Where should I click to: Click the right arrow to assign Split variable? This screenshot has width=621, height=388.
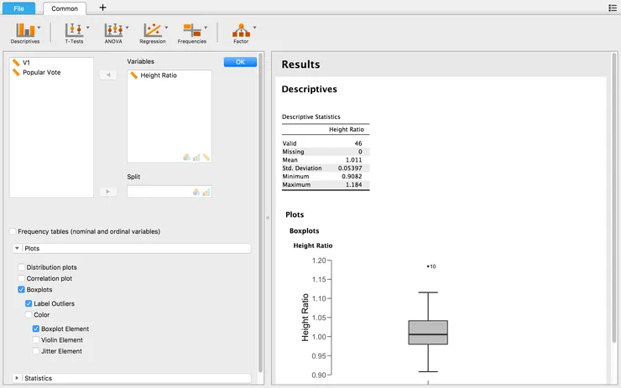coord(108,192)
